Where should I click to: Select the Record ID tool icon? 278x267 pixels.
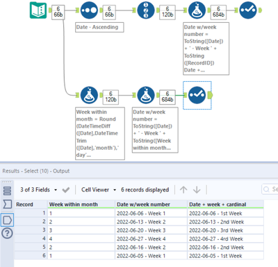pyautogui.click(x=146, y=10)
